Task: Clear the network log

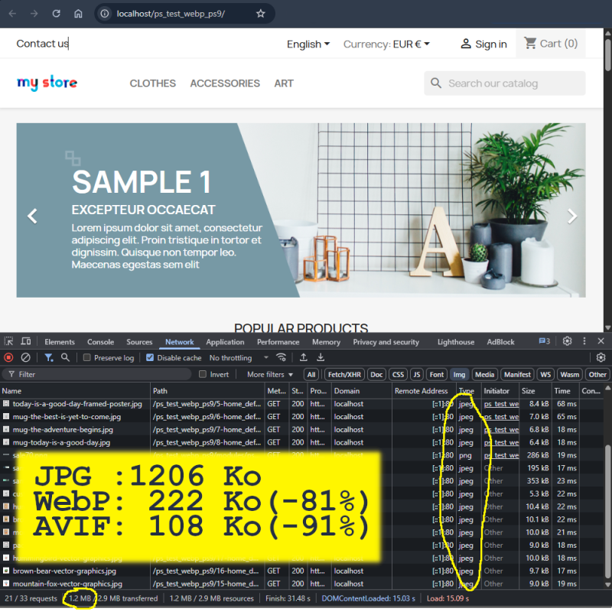Action: (26, 357)
